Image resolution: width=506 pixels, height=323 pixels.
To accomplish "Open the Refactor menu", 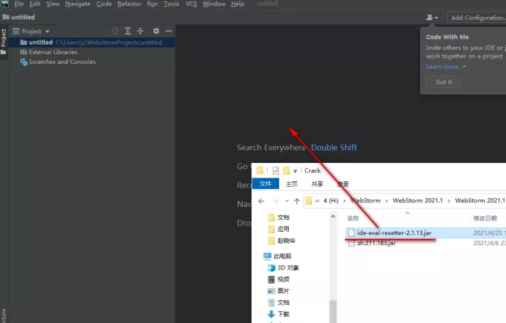I will (x=129, y=4).
